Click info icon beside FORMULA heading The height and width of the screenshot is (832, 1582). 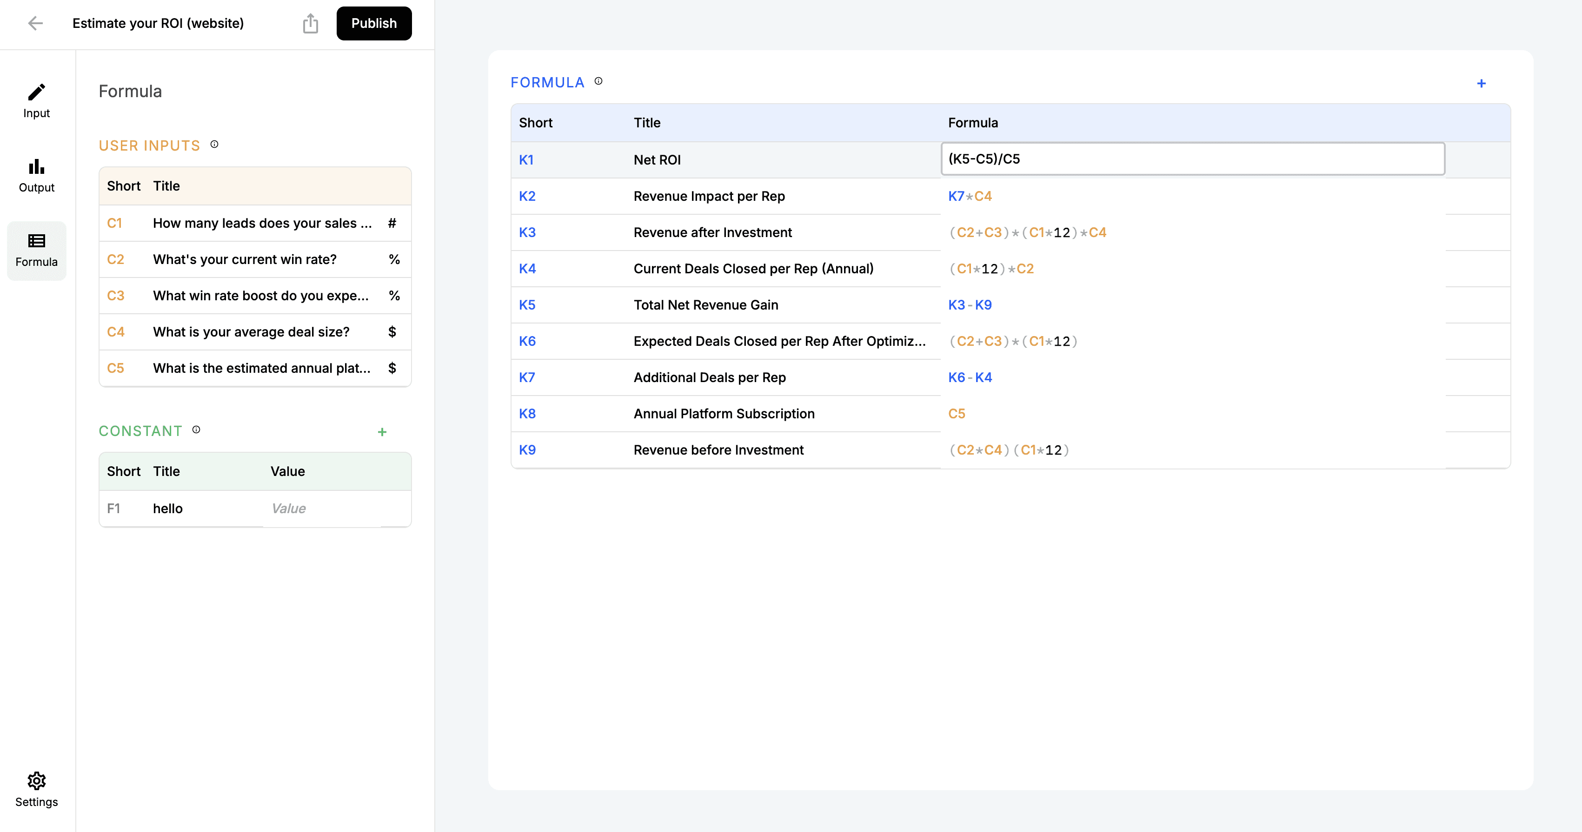point(598,81)
